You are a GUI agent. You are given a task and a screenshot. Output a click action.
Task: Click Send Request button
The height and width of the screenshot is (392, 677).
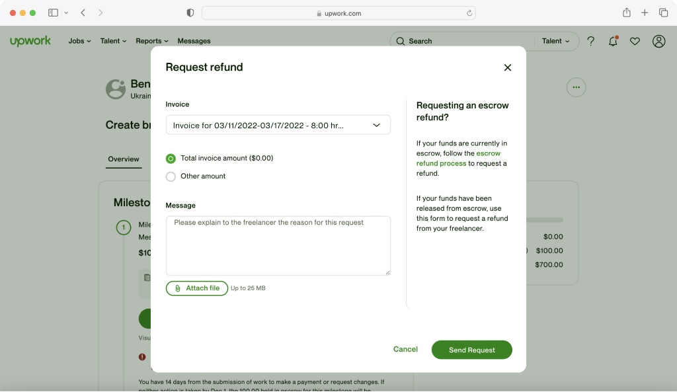coord(471,350)
